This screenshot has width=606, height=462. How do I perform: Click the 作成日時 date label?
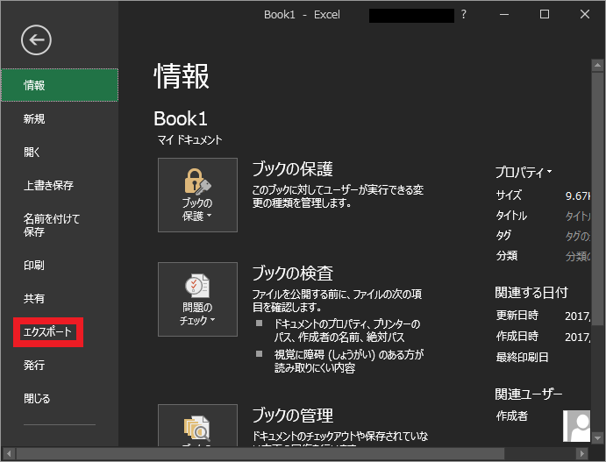tap(517, 336)
